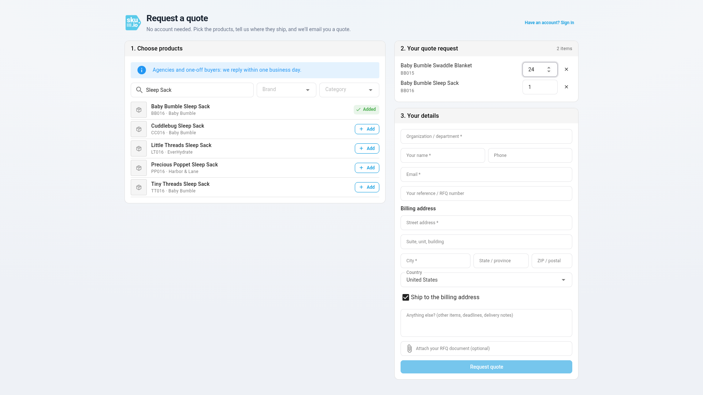
Task: Click the Sleep Sack quantity field
Action: (540, 87)
